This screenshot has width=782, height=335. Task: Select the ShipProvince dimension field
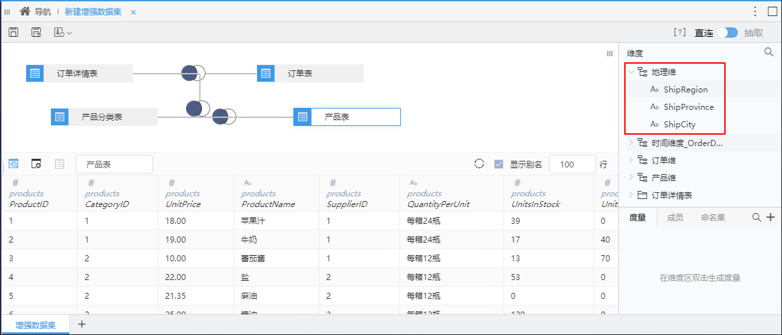coord(688,107)
